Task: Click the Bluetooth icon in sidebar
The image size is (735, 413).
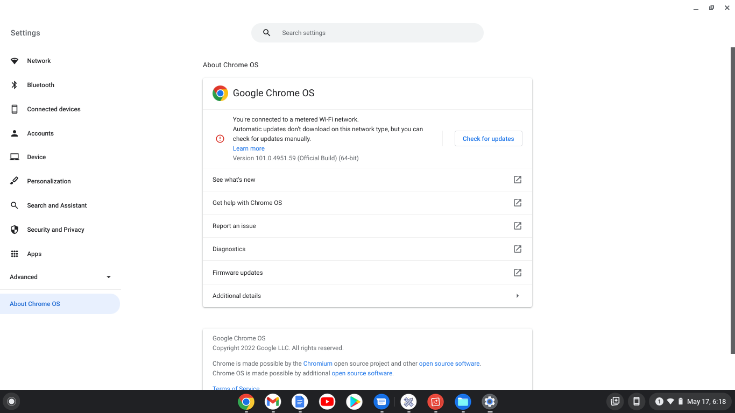Action: [15, 85]
